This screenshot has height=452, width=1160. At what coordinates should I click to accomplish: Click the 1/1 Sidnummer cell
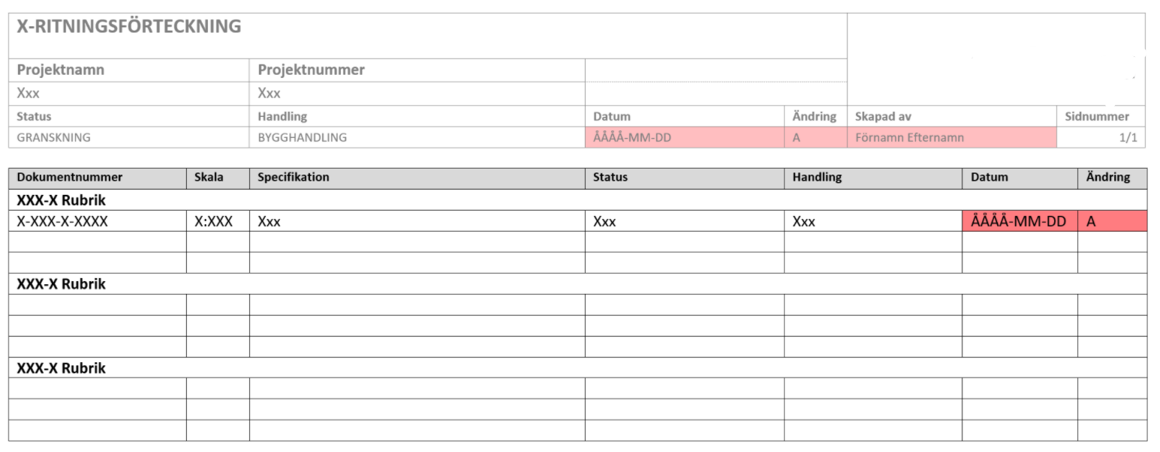pos(1101,138)
